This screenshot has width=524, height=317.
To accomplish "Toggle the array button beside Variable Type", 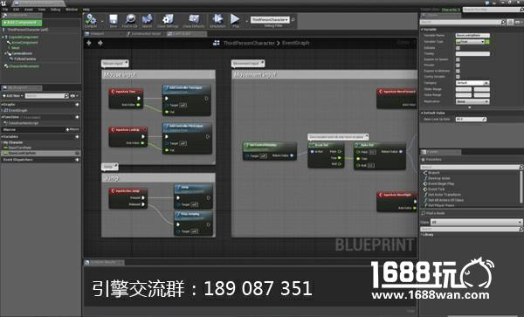I will (x=487, y=42).
